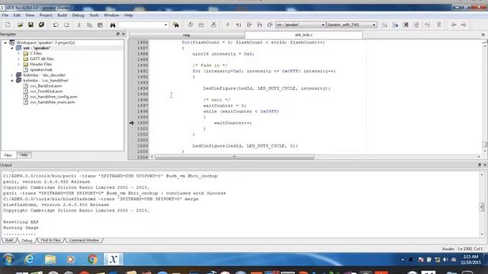Image resolution: width=488 pixels, height=274 pixels.
Task: Select the Files tab in Navigator
Action: (8, 155)
